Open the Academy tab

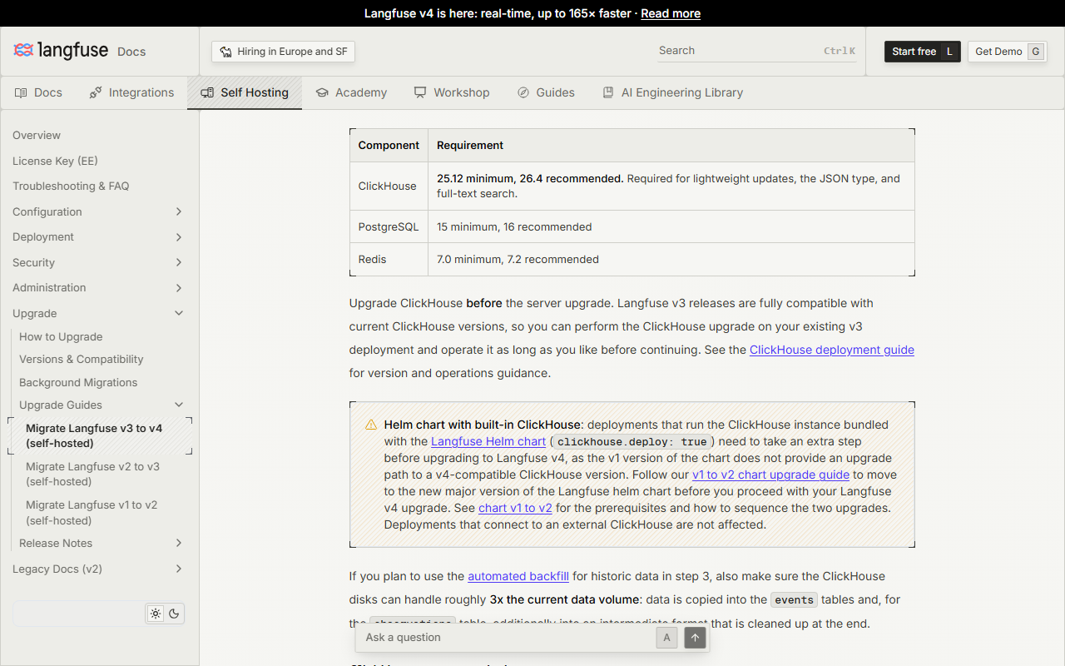351,92
